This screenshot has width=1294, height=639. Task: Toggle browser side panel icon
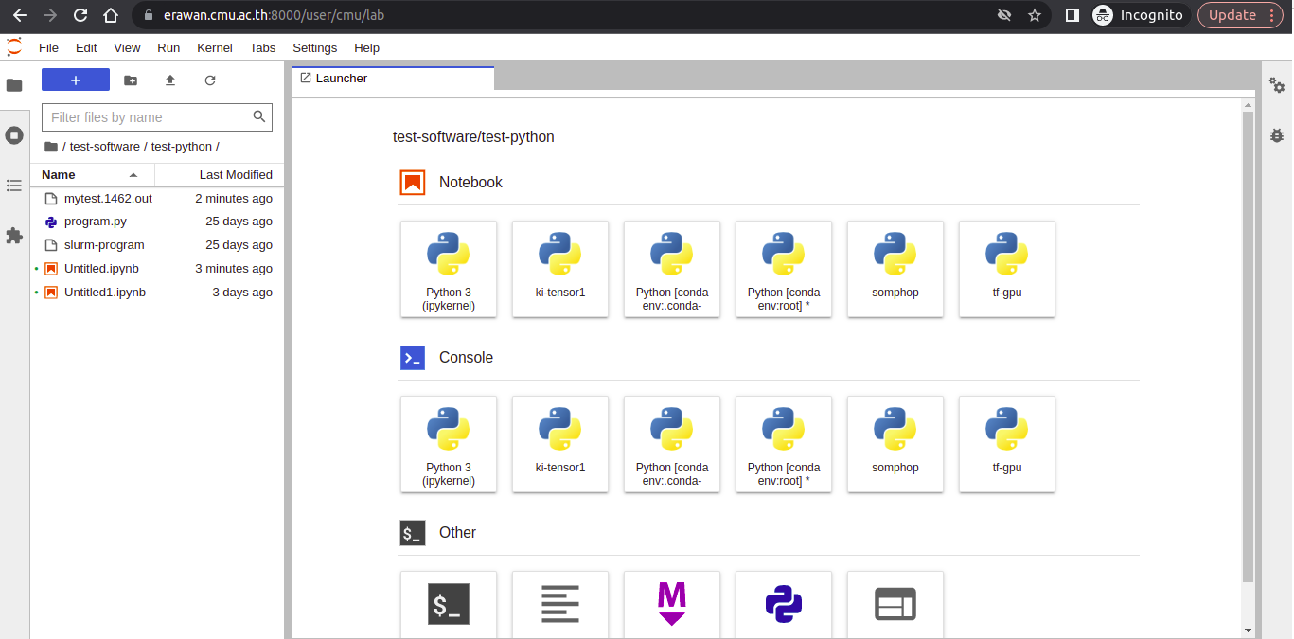point(1072,15)
